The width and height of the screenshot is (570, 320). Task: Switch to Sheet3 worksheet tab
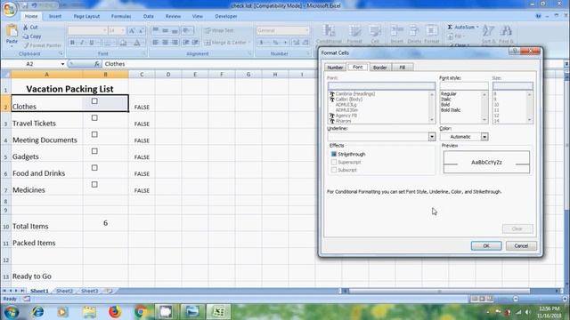coord(89,291)
